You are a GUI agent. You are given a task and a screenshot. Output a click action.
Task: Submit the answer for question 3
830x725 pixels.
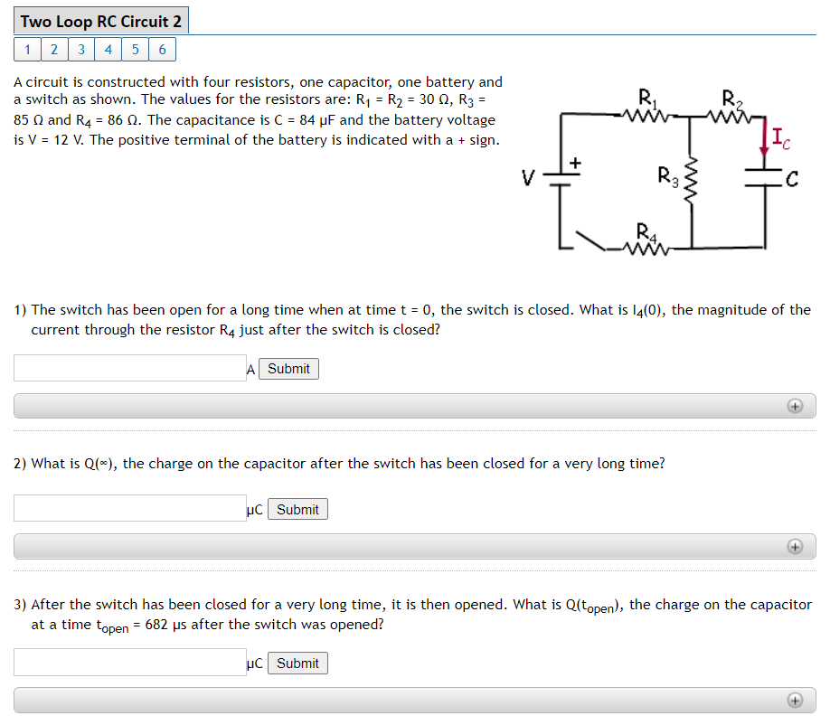297,663
